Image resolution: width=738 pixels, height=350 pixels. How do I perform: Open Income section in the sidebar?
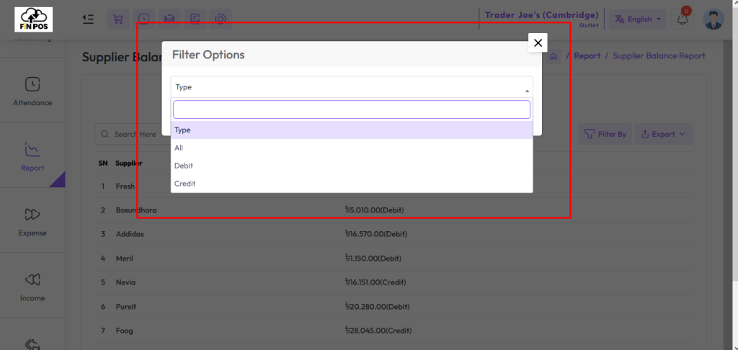pyautogui.click(x=32, y=287)
